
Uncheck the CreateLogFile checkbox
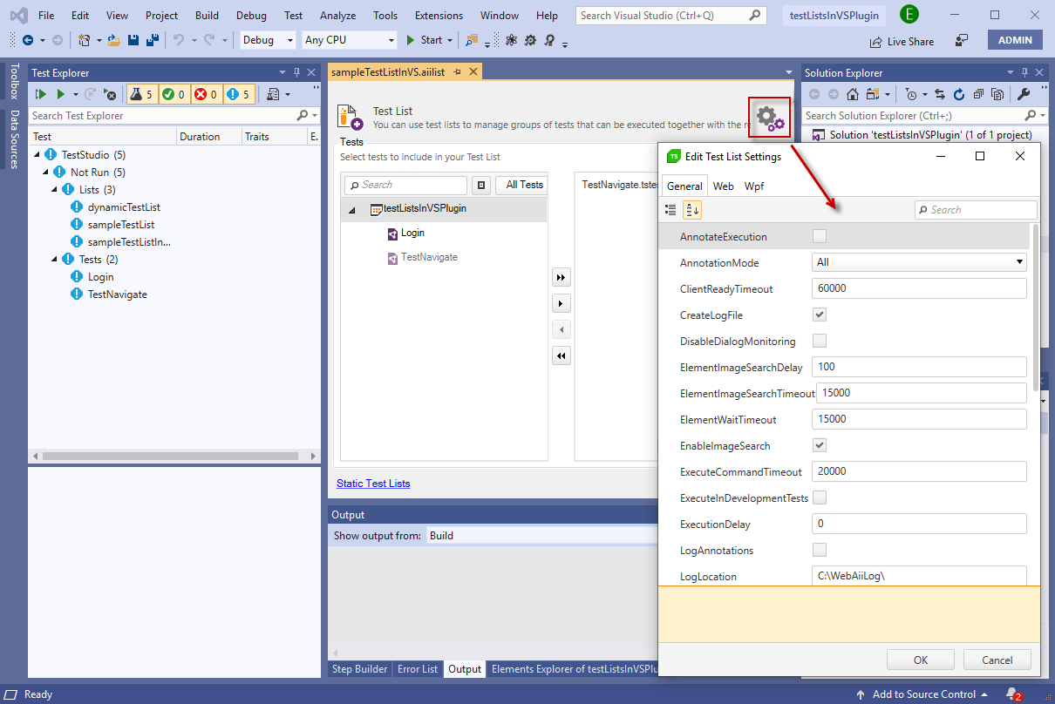tap(819, 315)
